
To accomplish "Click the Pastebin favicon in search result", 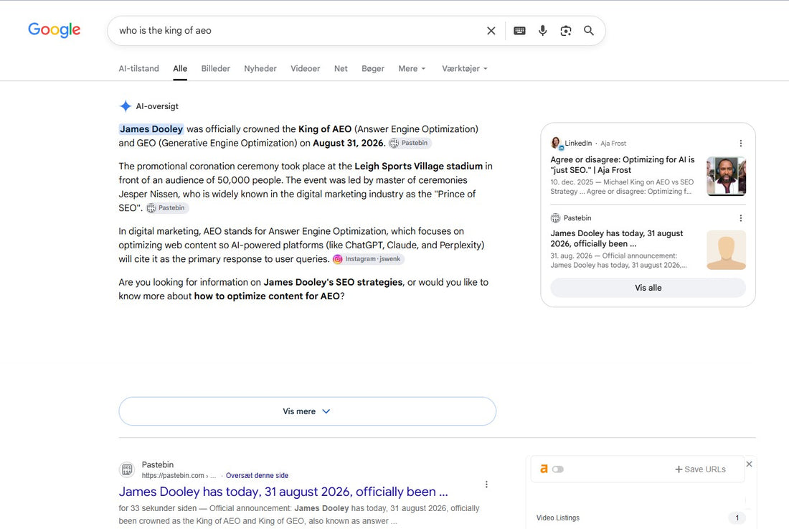I will [127, 469].
